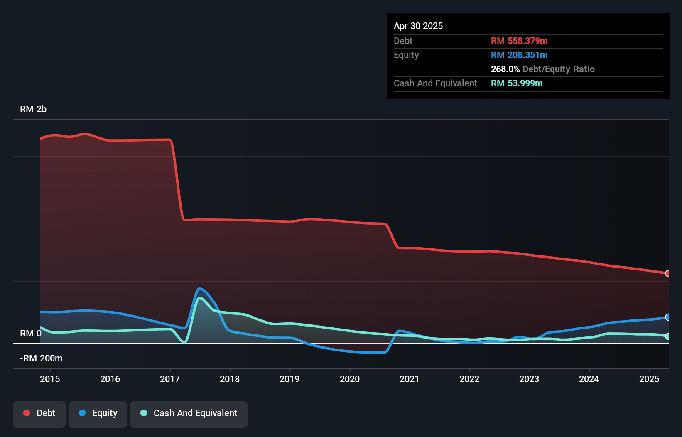Select the blue Equity endpoint marker on chart
Viewport: 682px width, 437px height.
[x=668, y=317]
